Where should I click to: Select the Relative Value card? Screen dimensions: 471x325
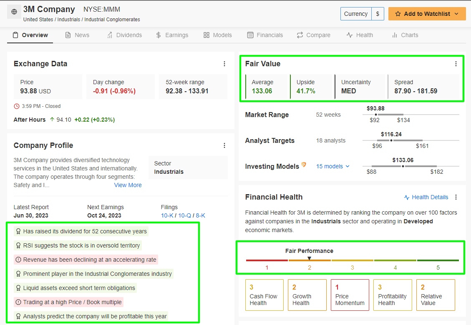point(436,295)
